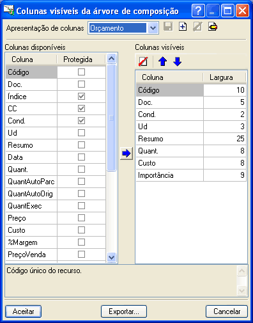The image size is (253, 323).
Task: Select the Importância row in visible columns
Action: coord(191,175)
